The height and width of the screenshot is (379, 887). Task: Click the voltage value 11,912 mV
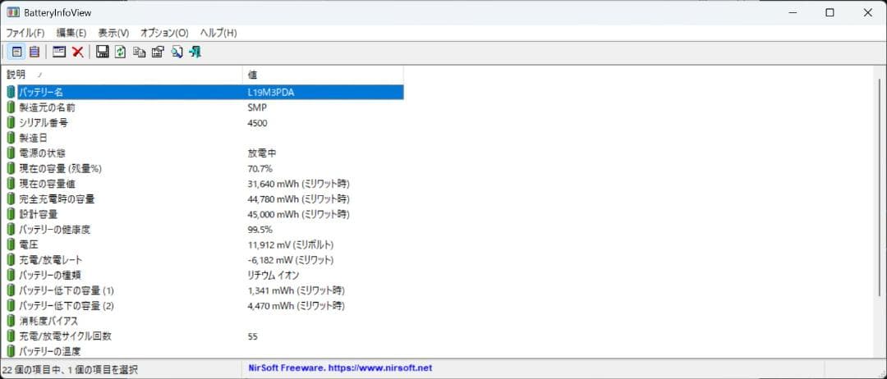pyautogui.click(x=291, y=244)
